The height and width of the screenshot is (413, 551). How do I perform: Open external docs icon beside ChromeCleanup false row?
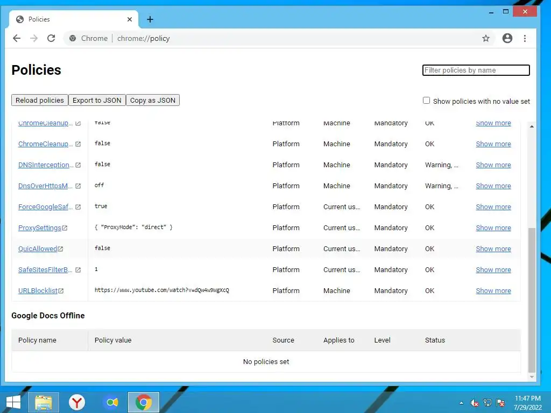[78, 144]
